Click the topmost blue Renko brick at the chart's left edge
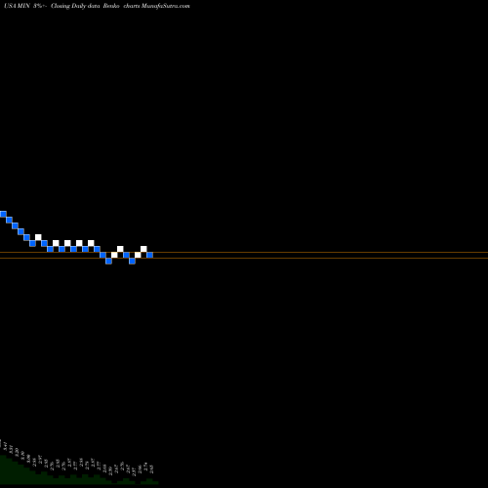488x488 pixels. [x=3, y=214]
